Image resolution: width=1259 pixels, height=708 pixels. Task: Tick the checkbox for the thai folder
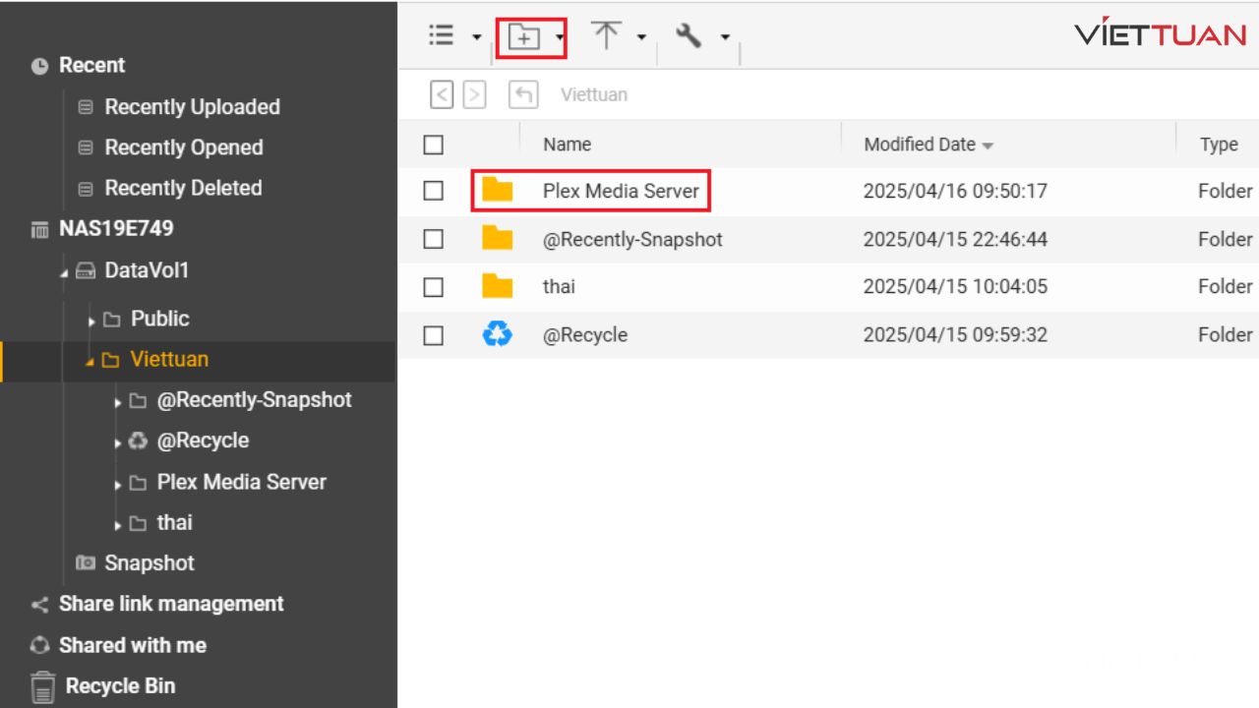point(434,287)
